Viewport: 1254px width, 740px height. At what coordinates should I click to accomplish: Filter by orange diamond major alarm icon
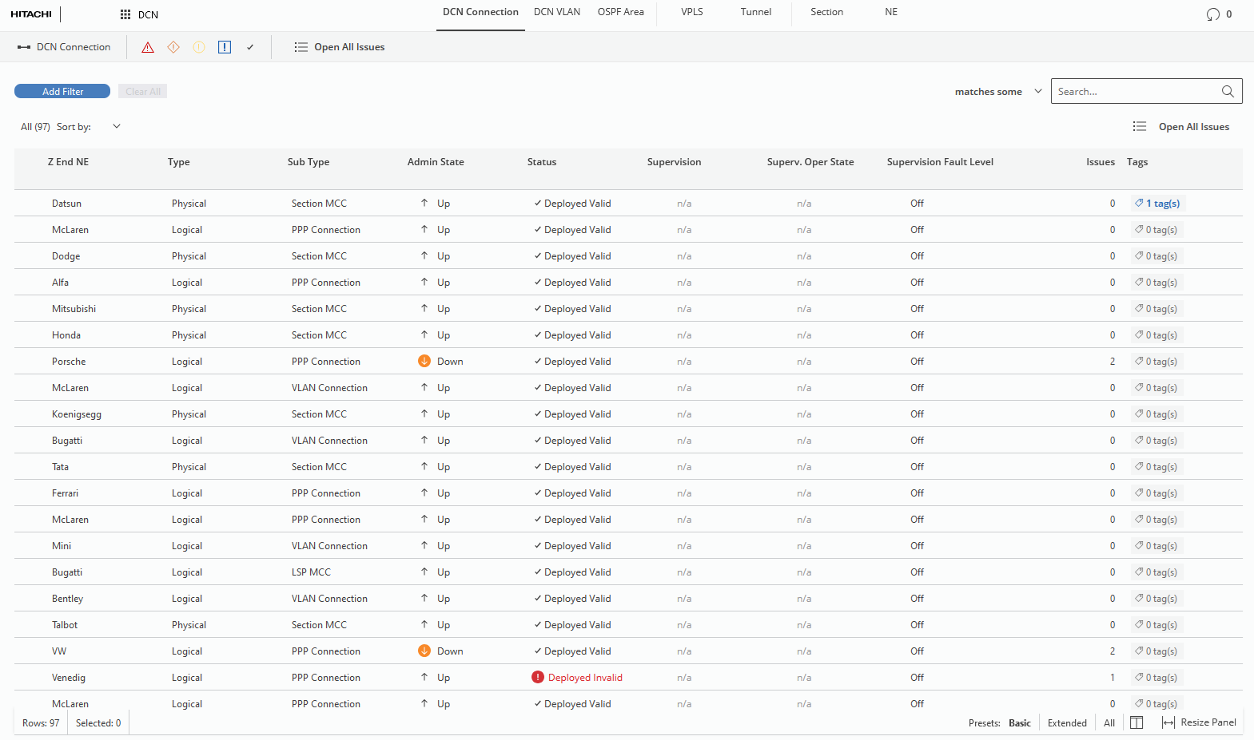coord(173,47)
